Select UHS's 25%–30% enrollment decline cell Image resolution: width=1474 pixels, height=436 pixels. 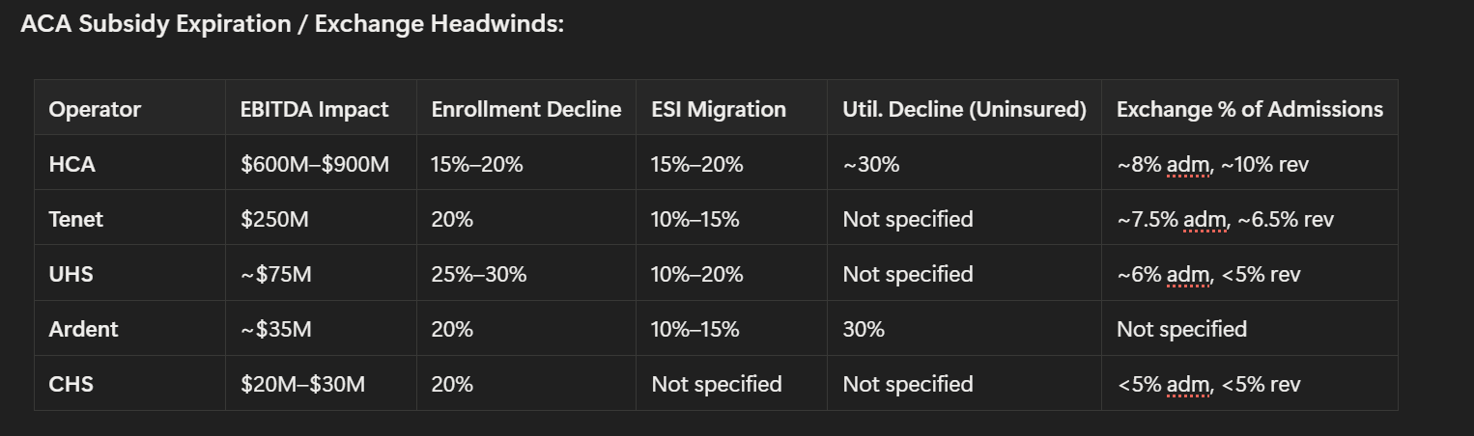(478, 274)
